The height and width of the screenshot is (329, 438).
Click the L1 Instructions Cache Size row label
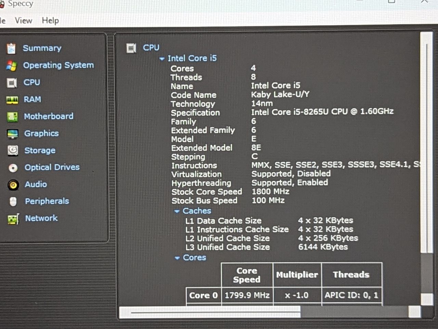click(x=237, y=230)
